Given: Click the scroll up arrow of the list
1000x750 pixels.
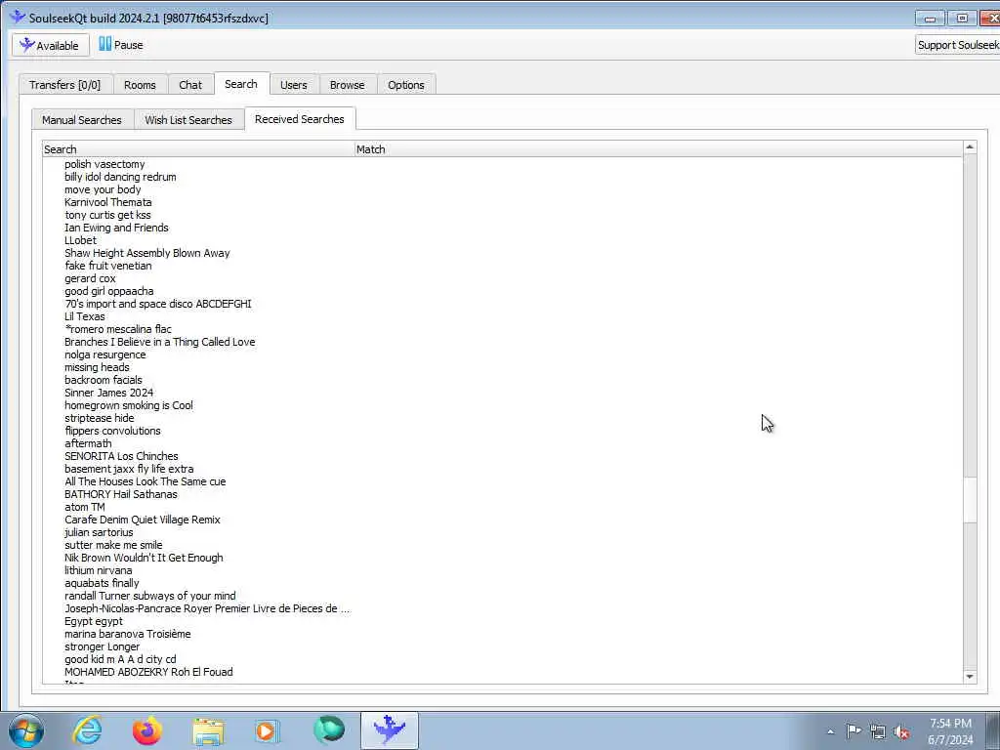Looking at the screenshot, I should point(970,147).
